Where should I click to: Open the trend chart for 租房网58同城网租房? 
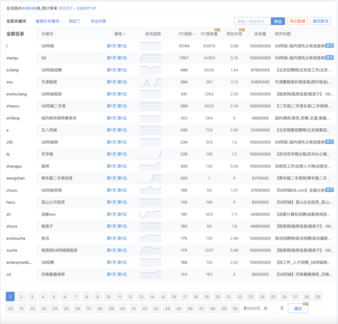151,251
